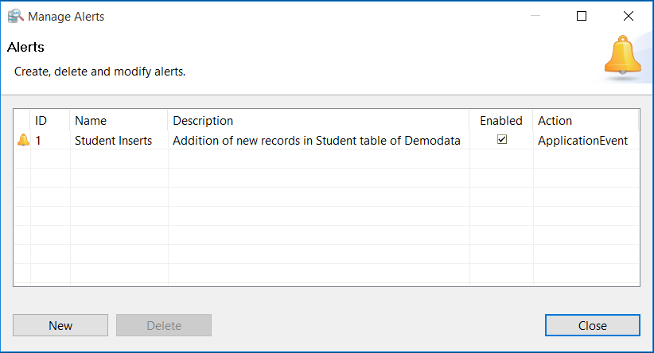Maximize the Manage Alerts dialog window
Viewport: 654px width, 353px height.
(x=582, y=16)
